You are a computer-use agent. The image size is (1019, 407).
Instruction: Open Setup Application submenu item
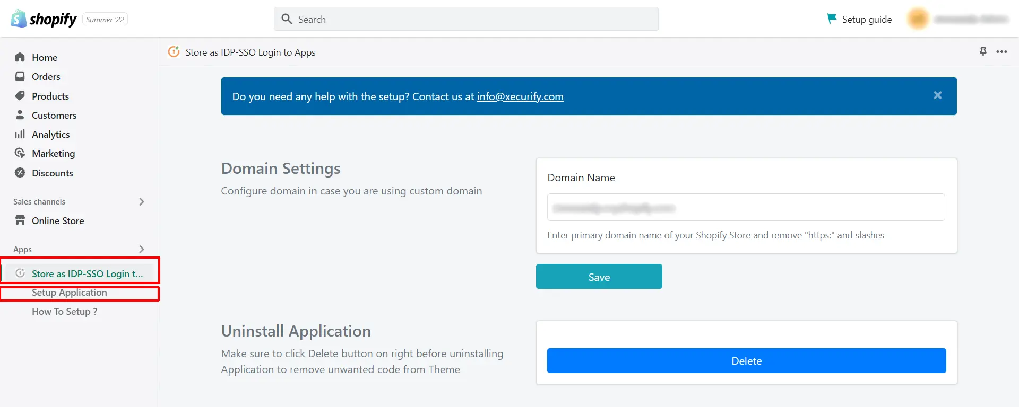70,293
